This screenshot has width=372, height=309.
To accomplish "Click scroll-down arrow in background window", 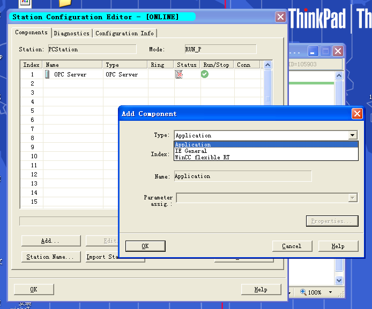I will [339, 280].
